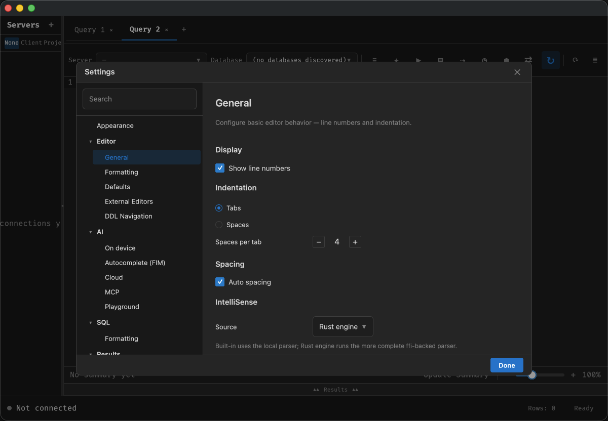
Task: Click the Not connected status text
Action: tap(46, 408)
